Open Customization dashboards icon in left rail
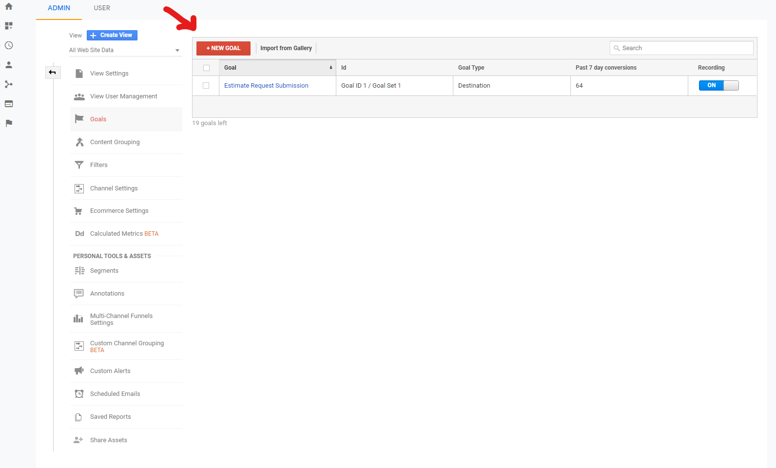Screen dimensions: 776x468 (x=9, y=26)
